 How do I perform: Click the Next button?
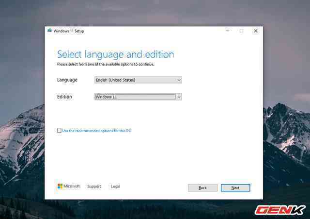coord(235,188)
